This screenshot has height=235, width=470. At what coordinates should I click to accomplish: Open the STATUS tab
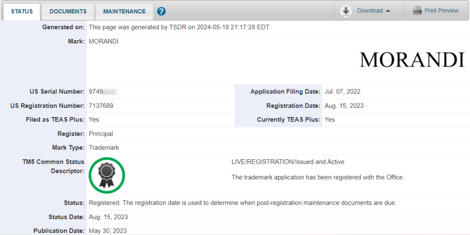[x=22, y=11]
